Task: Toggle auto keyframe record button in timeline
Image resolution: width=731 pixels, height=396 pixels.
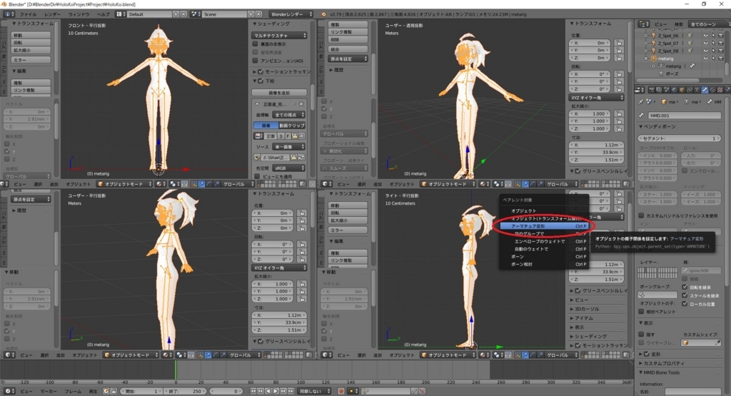Action: point(341,391)
